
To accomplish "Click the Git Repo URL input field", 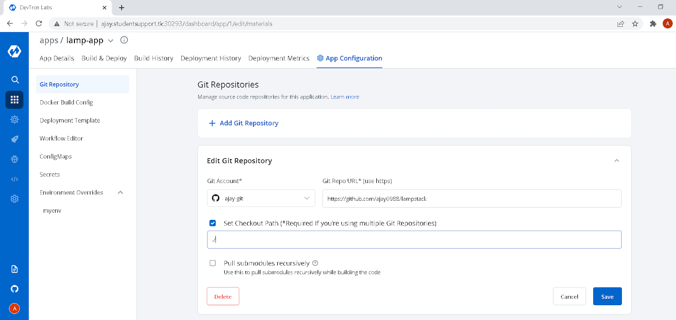I will [472, 199].
